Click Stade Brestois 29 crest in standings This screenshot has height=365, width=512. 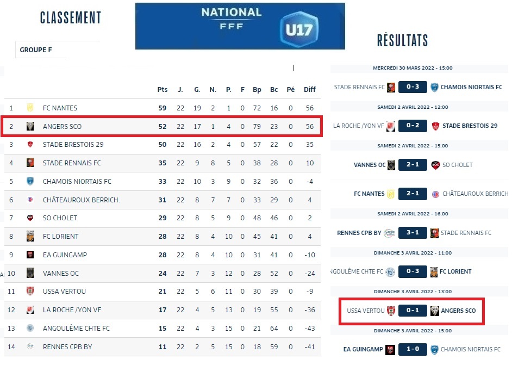(30, 145)
